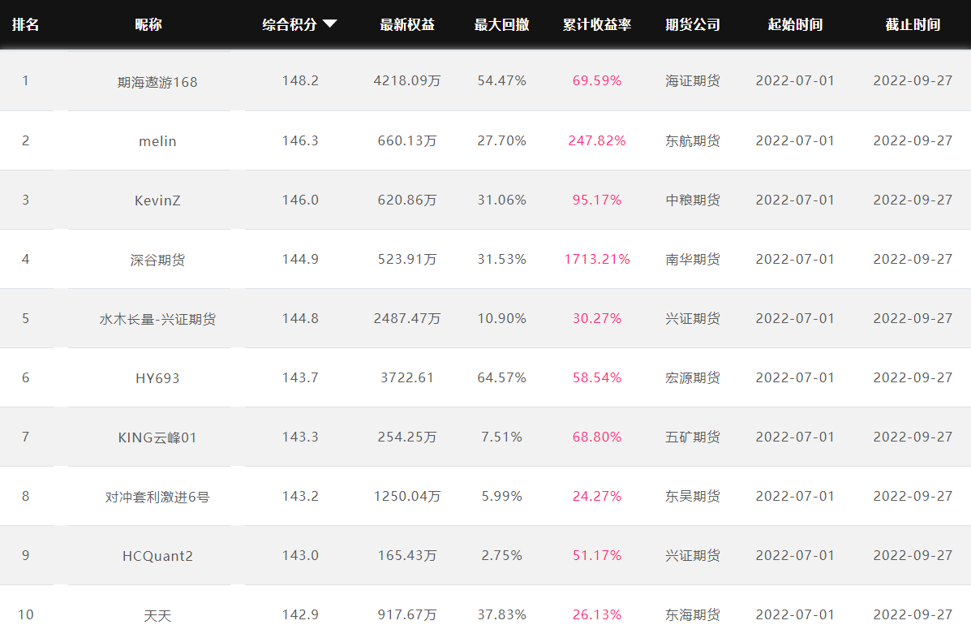The image size is (971, 642).
Task: Select futures company 海证期货
Action: (x=692, y=80)
